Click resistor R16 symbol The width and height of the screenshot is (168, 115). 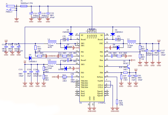pyautogui.click(x=140, y=56)
